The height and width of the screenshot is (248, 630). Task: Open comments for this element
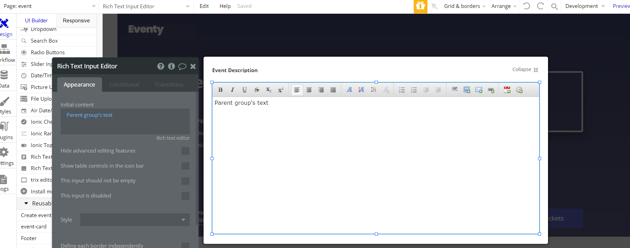click(182, 66)
